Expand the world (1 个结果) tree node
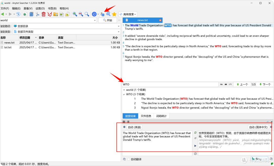 [x=124, y=90]
